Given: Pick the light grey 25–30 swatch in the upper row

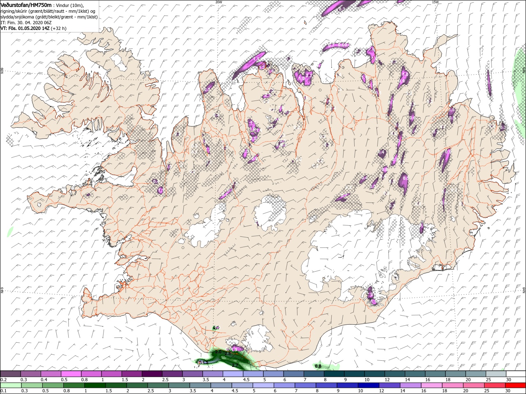Looking at the screenshot, I should pyautogui.click(x=496, y=374).
